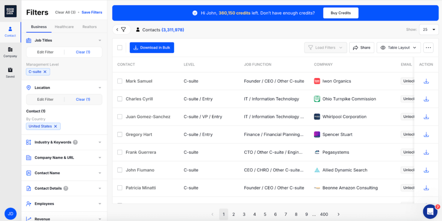The height and width of the screenshot is (221, 442).
Task: Download Mark Samuel's contact
Action: pyautogui.click(x=426, y=81)
